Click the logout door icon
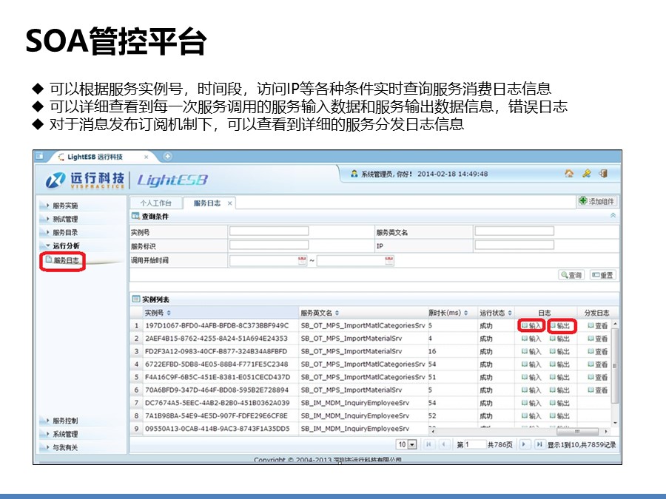Image resolution: width=666 pixels, height=499 pixels. (x=603, y=174)
